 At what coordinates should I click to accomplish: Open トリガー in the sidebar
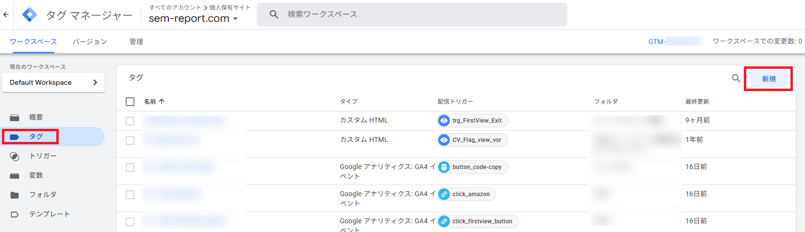[x=43, y=156]
